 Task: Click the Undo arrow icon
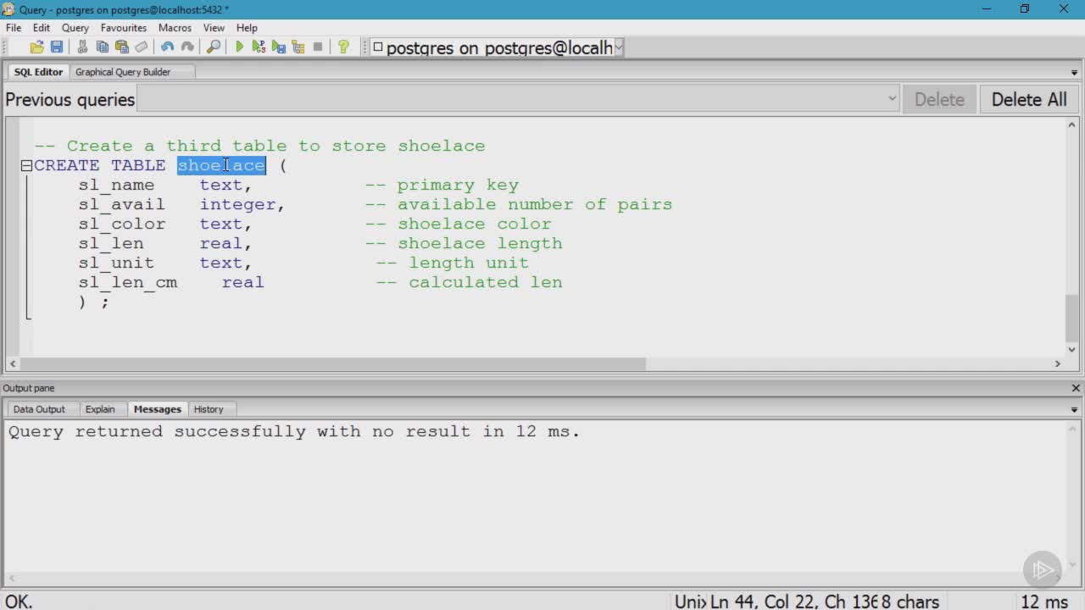click(167, 47)
